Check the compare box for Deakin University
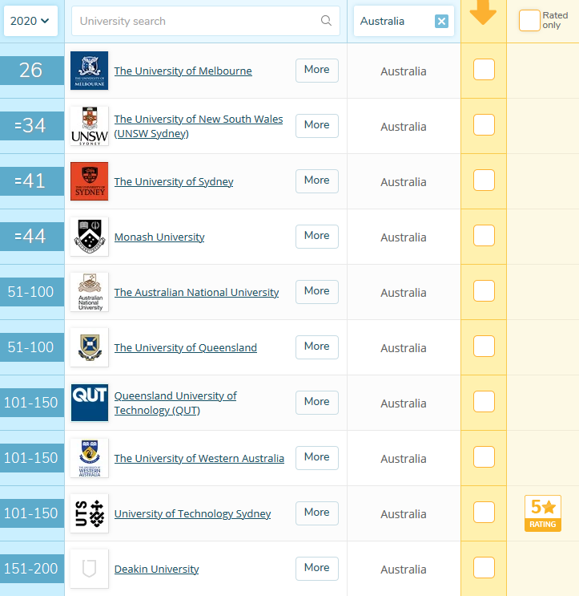Viewport: 579px width, 596px height. click(x=484, y=568)
